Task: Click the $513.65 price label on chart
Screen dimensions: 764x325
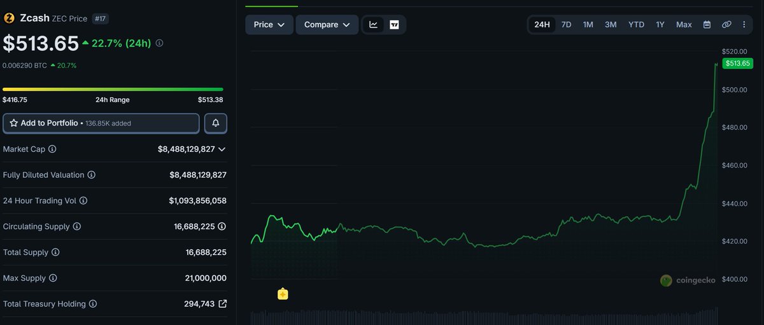Action: pyautogui.click(x=738, y=63)
